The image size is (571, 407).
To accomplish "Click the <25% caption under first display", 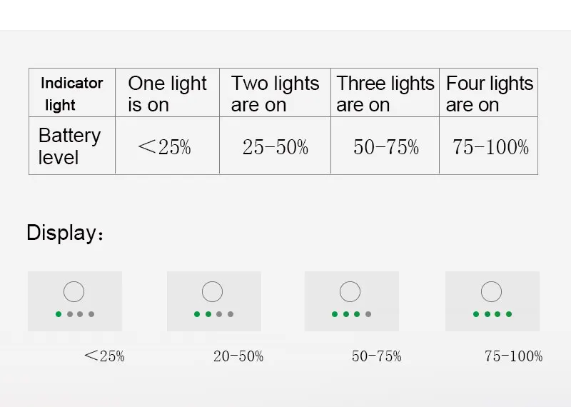I will 104,356.
